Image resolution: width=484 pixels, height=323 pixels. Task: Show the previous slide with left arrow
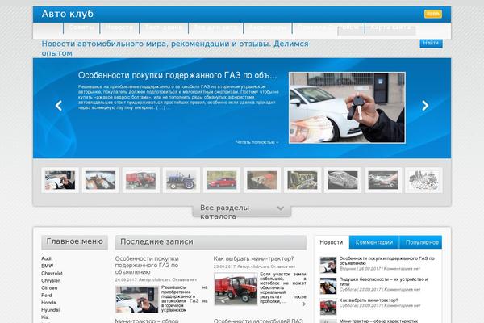(x=59, y=106)
